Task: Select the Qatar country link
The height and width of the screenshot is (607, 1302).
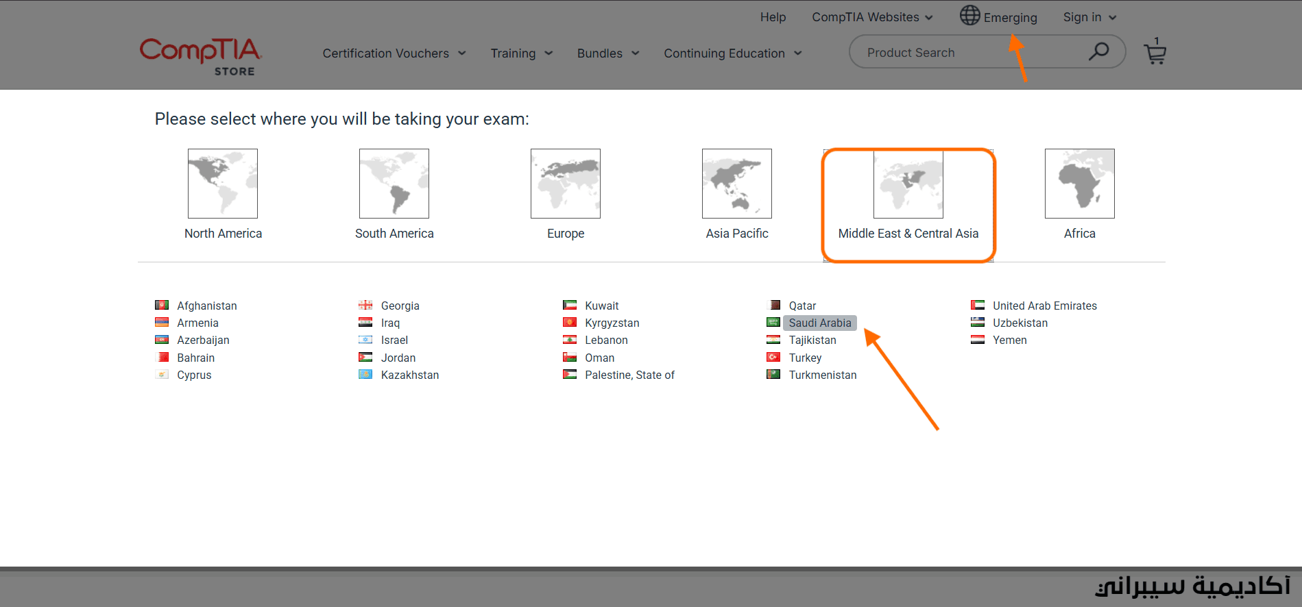Action: coord(802,306)
